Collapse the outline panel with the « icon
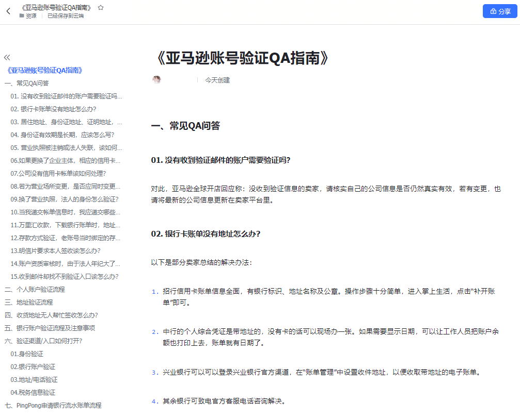Screen dimensions: 520x419 click(7, 58)
